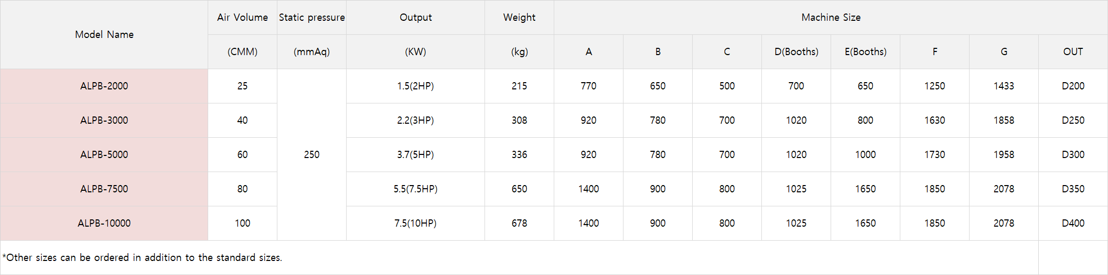Image resolution: width=1108 pixels, height=275 pixels.
Task: Click the D(Booths) column header
Action: 796,51
